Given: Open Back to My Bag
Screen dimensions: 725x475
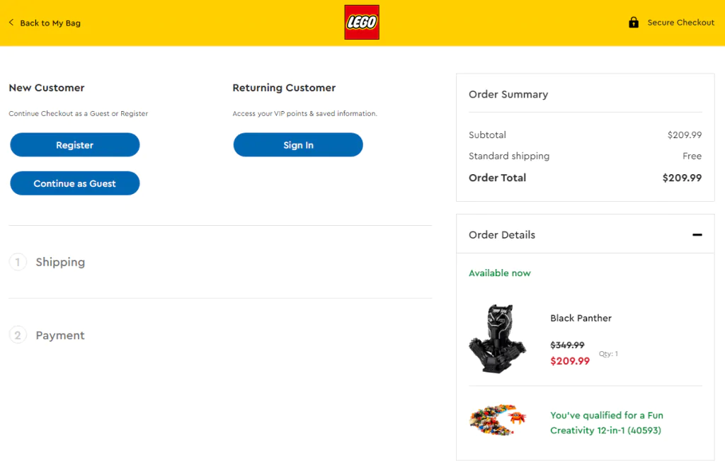Looking at the screenshot, I should click(x=50, y=23).
